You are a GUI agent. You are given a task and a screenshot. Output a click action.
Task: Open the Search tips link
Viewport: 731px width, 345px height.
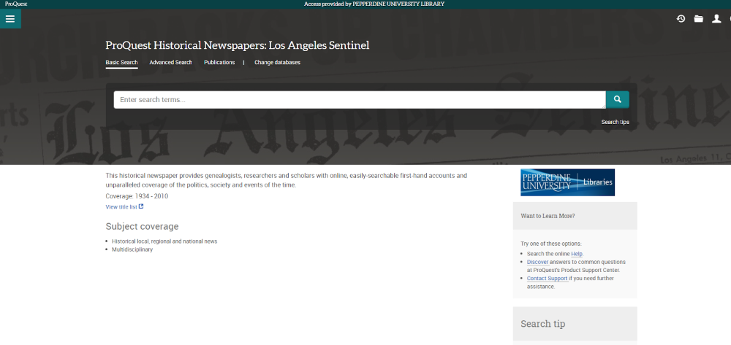tap(615, 122)
